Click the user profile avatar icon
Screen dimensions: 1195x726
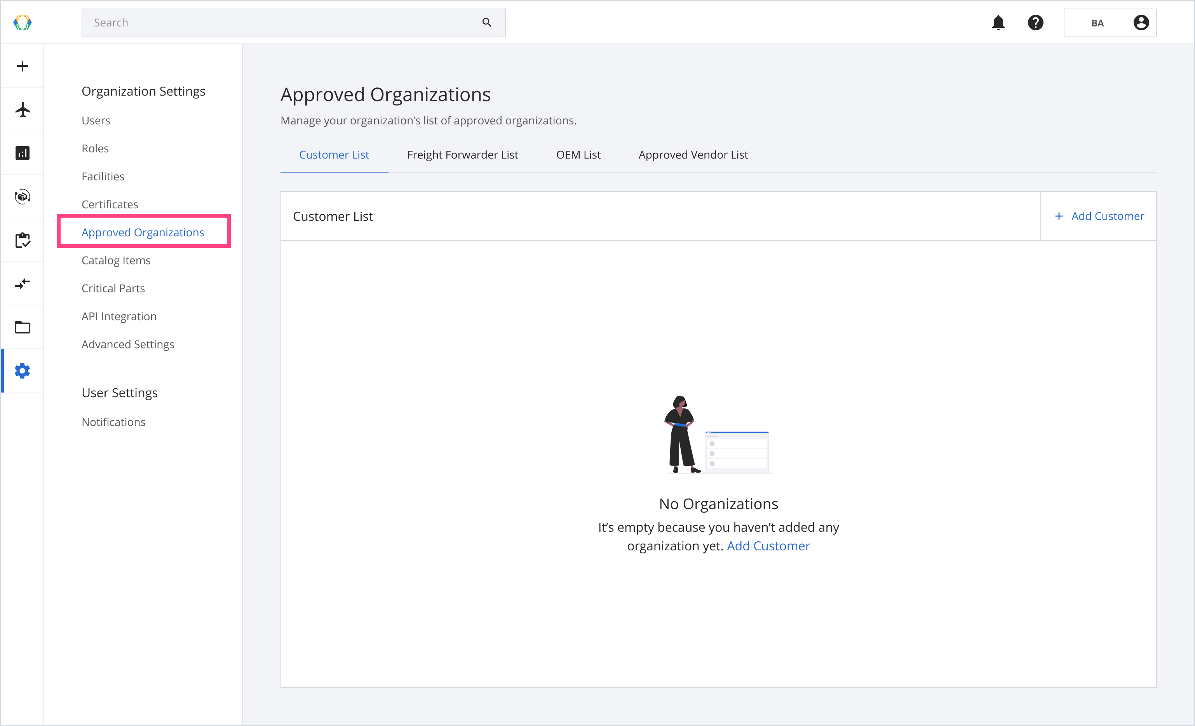coord(1141,22)
